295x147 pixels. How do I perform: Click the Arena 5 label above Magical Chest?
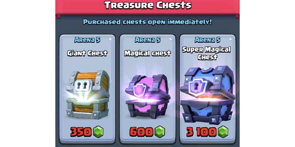(148, 40)
